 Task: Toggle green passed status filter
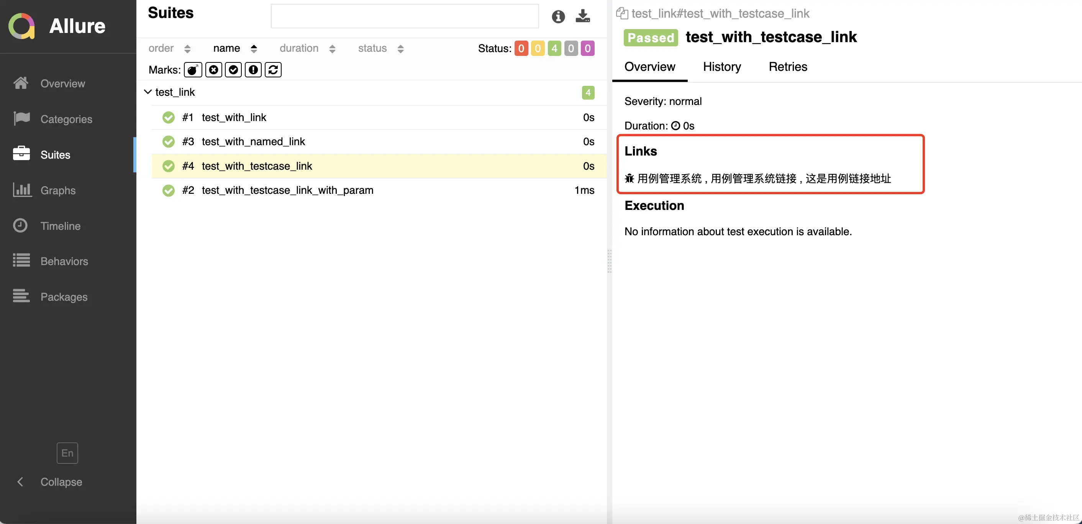pyautogui.click(x=554, y=48)
